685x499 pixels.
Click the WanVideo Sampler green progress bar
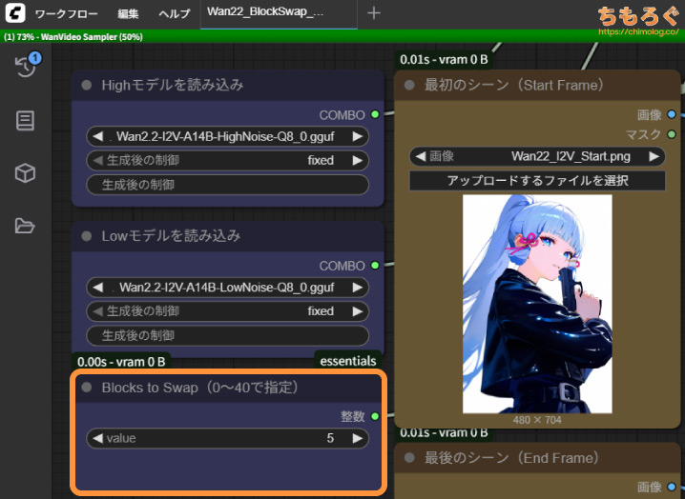pyautogui.click(x=342, y=36)
